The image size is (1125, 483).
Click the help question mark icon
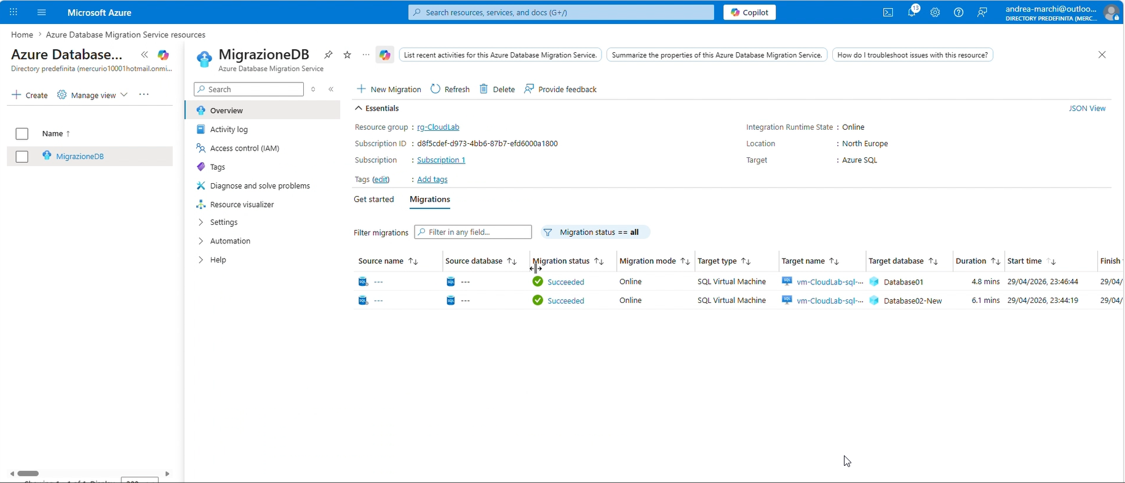coord(958,12)
